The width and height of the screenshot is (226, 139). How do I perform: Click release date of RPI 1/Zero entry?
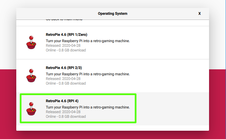click(63, 45)
